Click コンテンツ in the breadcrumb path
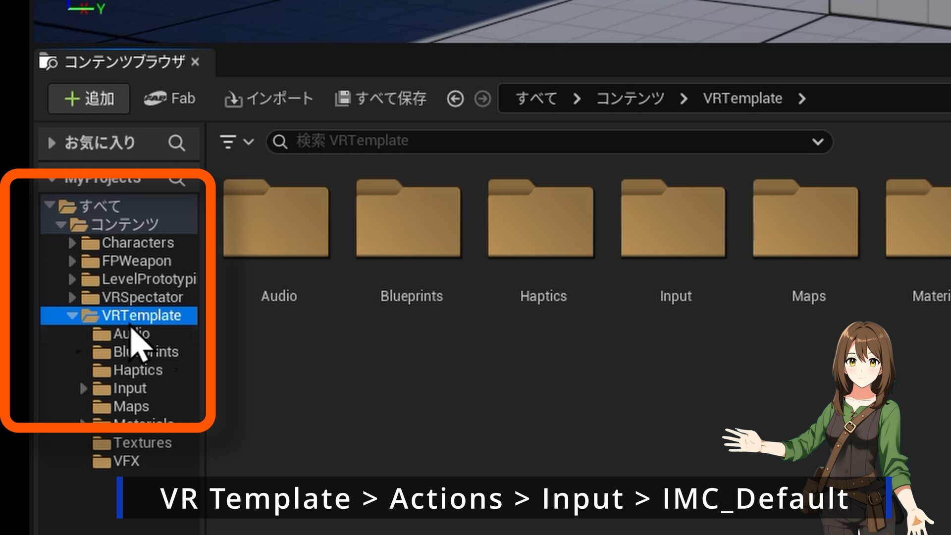Image resolution: width=951 pixels, height=535 pixels. [x=630, y=99]
